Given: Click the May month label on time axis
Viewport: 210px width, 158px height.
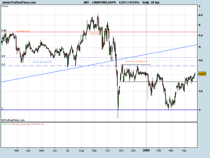Looking at the screenshot, I should click(42, 150).
